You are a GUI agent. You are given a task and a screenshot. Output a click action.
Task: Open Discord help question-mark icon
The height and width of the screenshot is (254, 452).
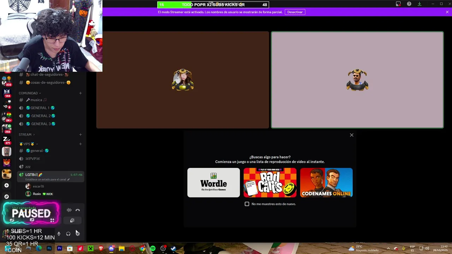[x=409, y=4]
